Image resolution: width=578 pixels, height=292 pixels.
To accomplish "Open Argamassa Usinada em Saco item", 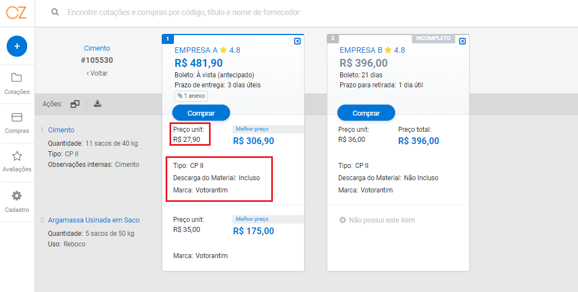I will [93, 220].
